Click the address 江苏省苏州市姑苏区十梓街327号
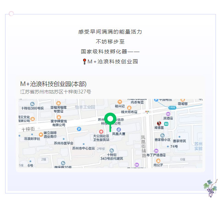The height and width of the screenshot is (202, 221). tap(56, 92)
